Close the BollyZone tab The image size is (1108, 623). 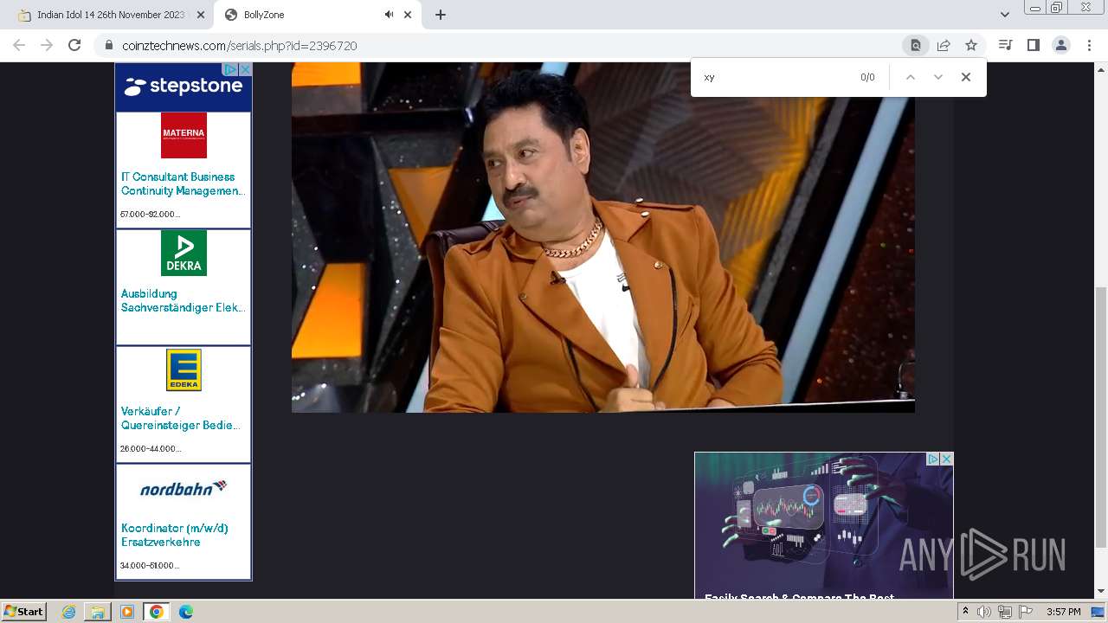pos(407,15)
